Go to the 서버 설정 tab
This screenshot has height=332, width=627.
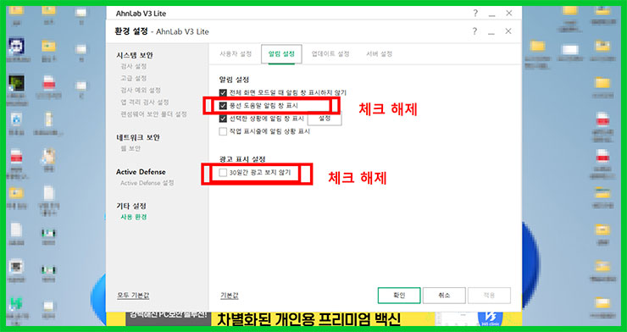[379, 54]
